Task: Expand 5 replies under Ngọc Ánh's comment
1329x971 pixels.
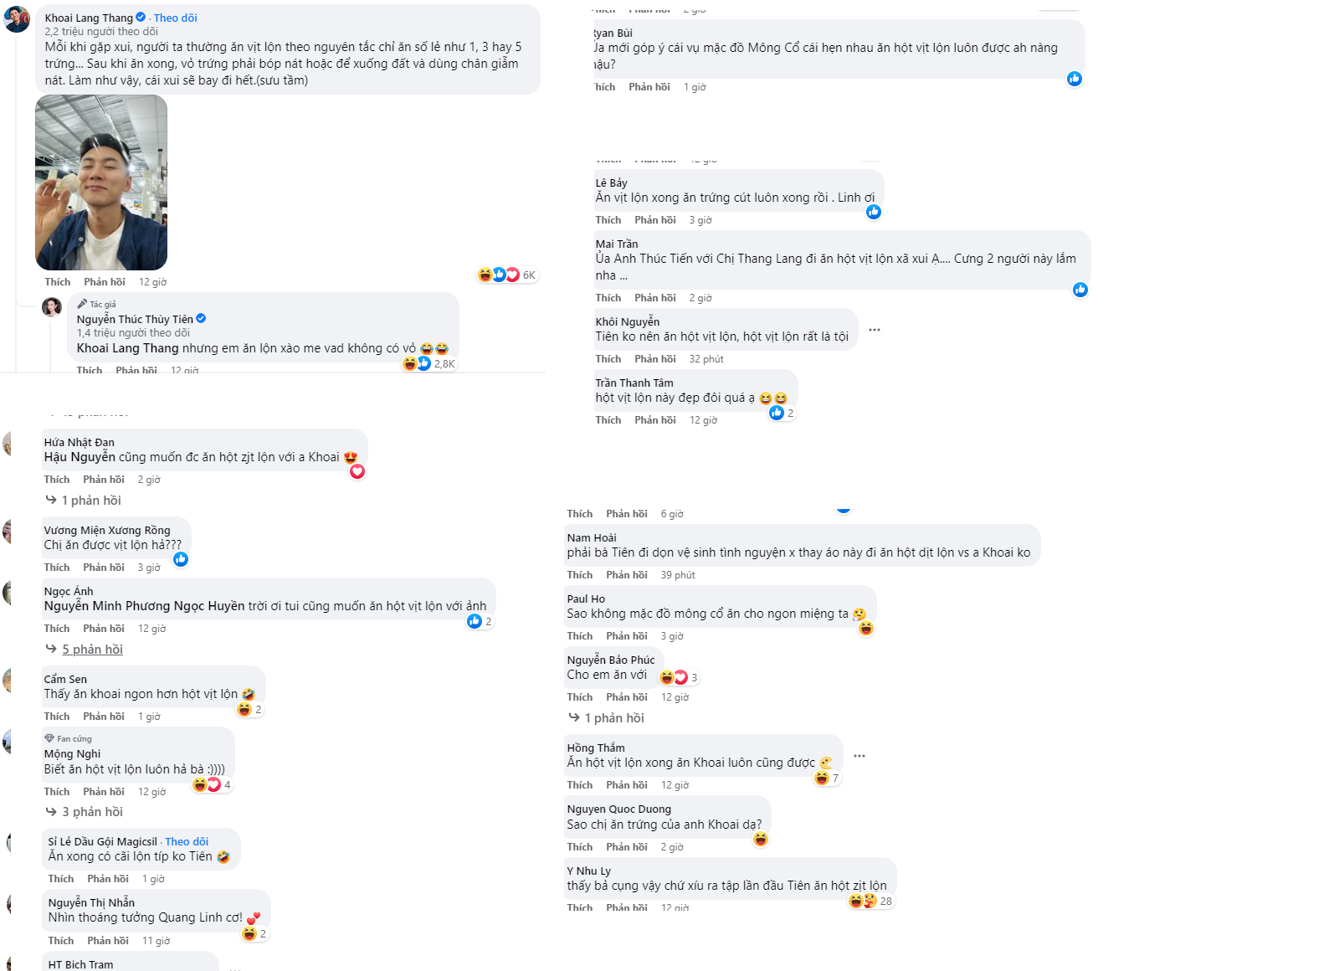Action: (92, 650)
